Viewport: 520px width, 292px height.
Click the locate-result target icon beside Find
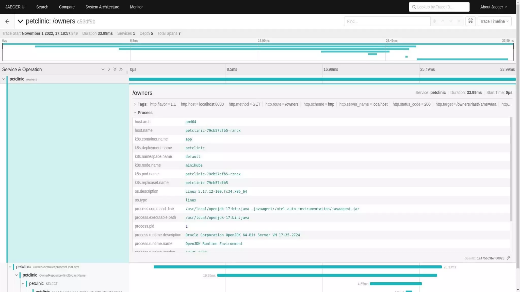pos(434,21)
